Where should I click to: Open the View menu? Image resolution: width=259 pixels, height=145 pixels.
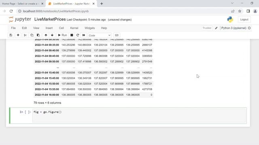36,28
